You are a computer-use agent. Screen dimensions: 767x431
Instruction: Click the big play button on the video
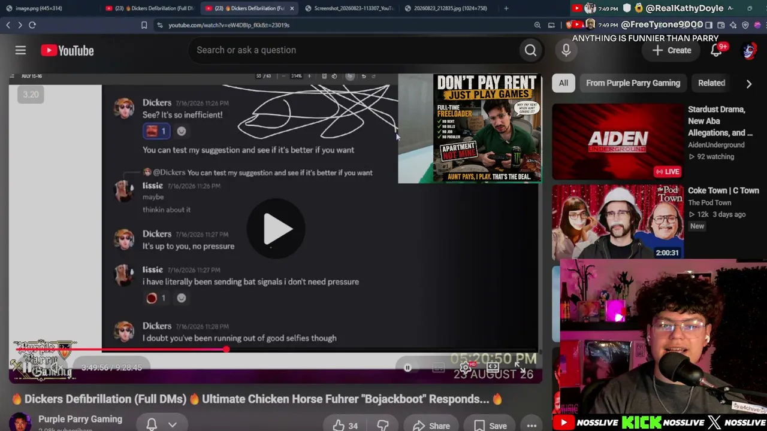point(276,229)
